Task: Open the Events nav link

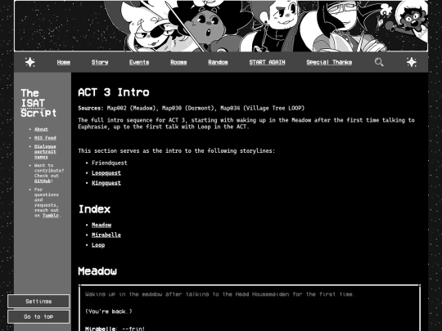Action: tap(139, 62)
